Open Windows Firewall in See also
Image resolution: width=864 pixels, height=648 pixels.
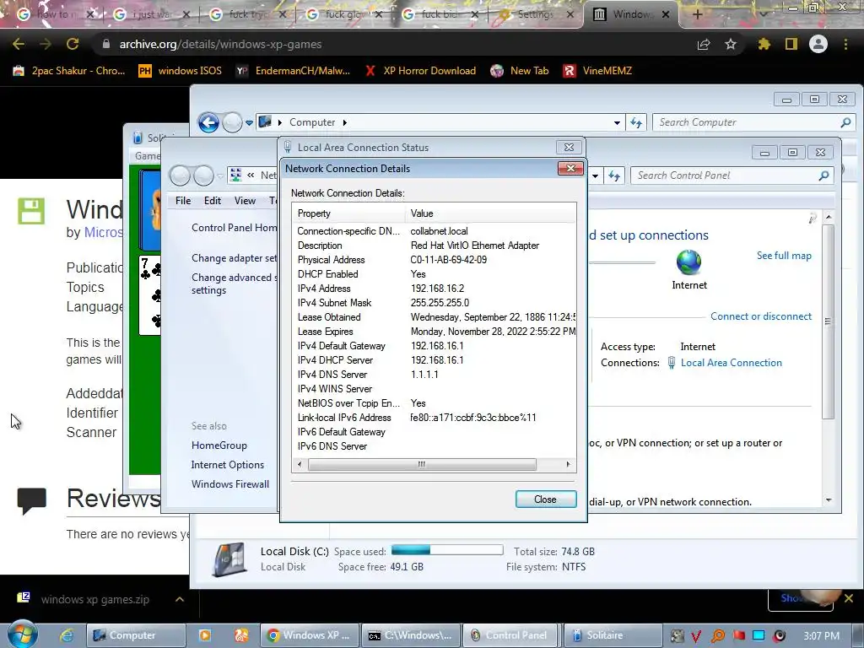(x=229, y=483)
